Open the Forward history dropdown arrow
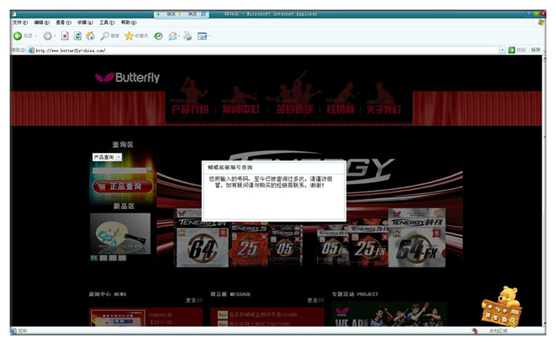The width and height of the screenshot is (556, 345). point(55,36)
